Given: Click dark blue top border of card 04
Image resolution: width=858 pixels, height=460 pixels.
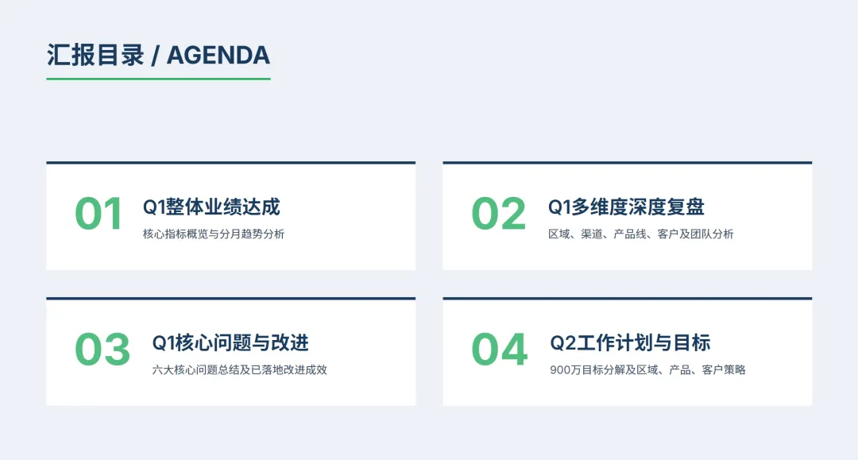Looking at the screenshot, I should (627, 298).
